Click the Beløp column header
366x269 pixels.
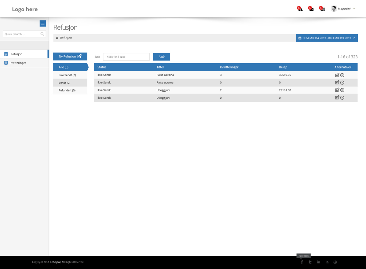(x=283, y=67)
